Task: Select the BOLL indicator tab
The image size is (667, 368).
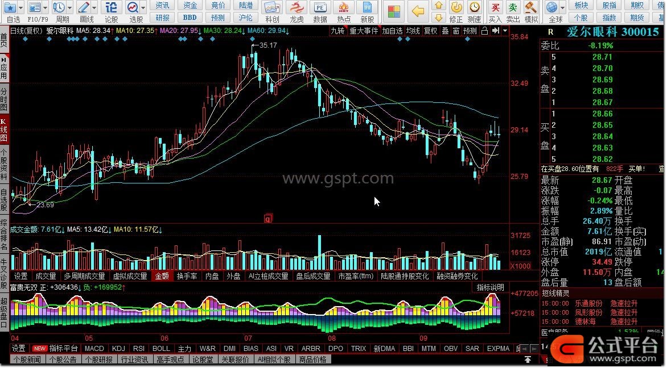Action: [161, 349]
